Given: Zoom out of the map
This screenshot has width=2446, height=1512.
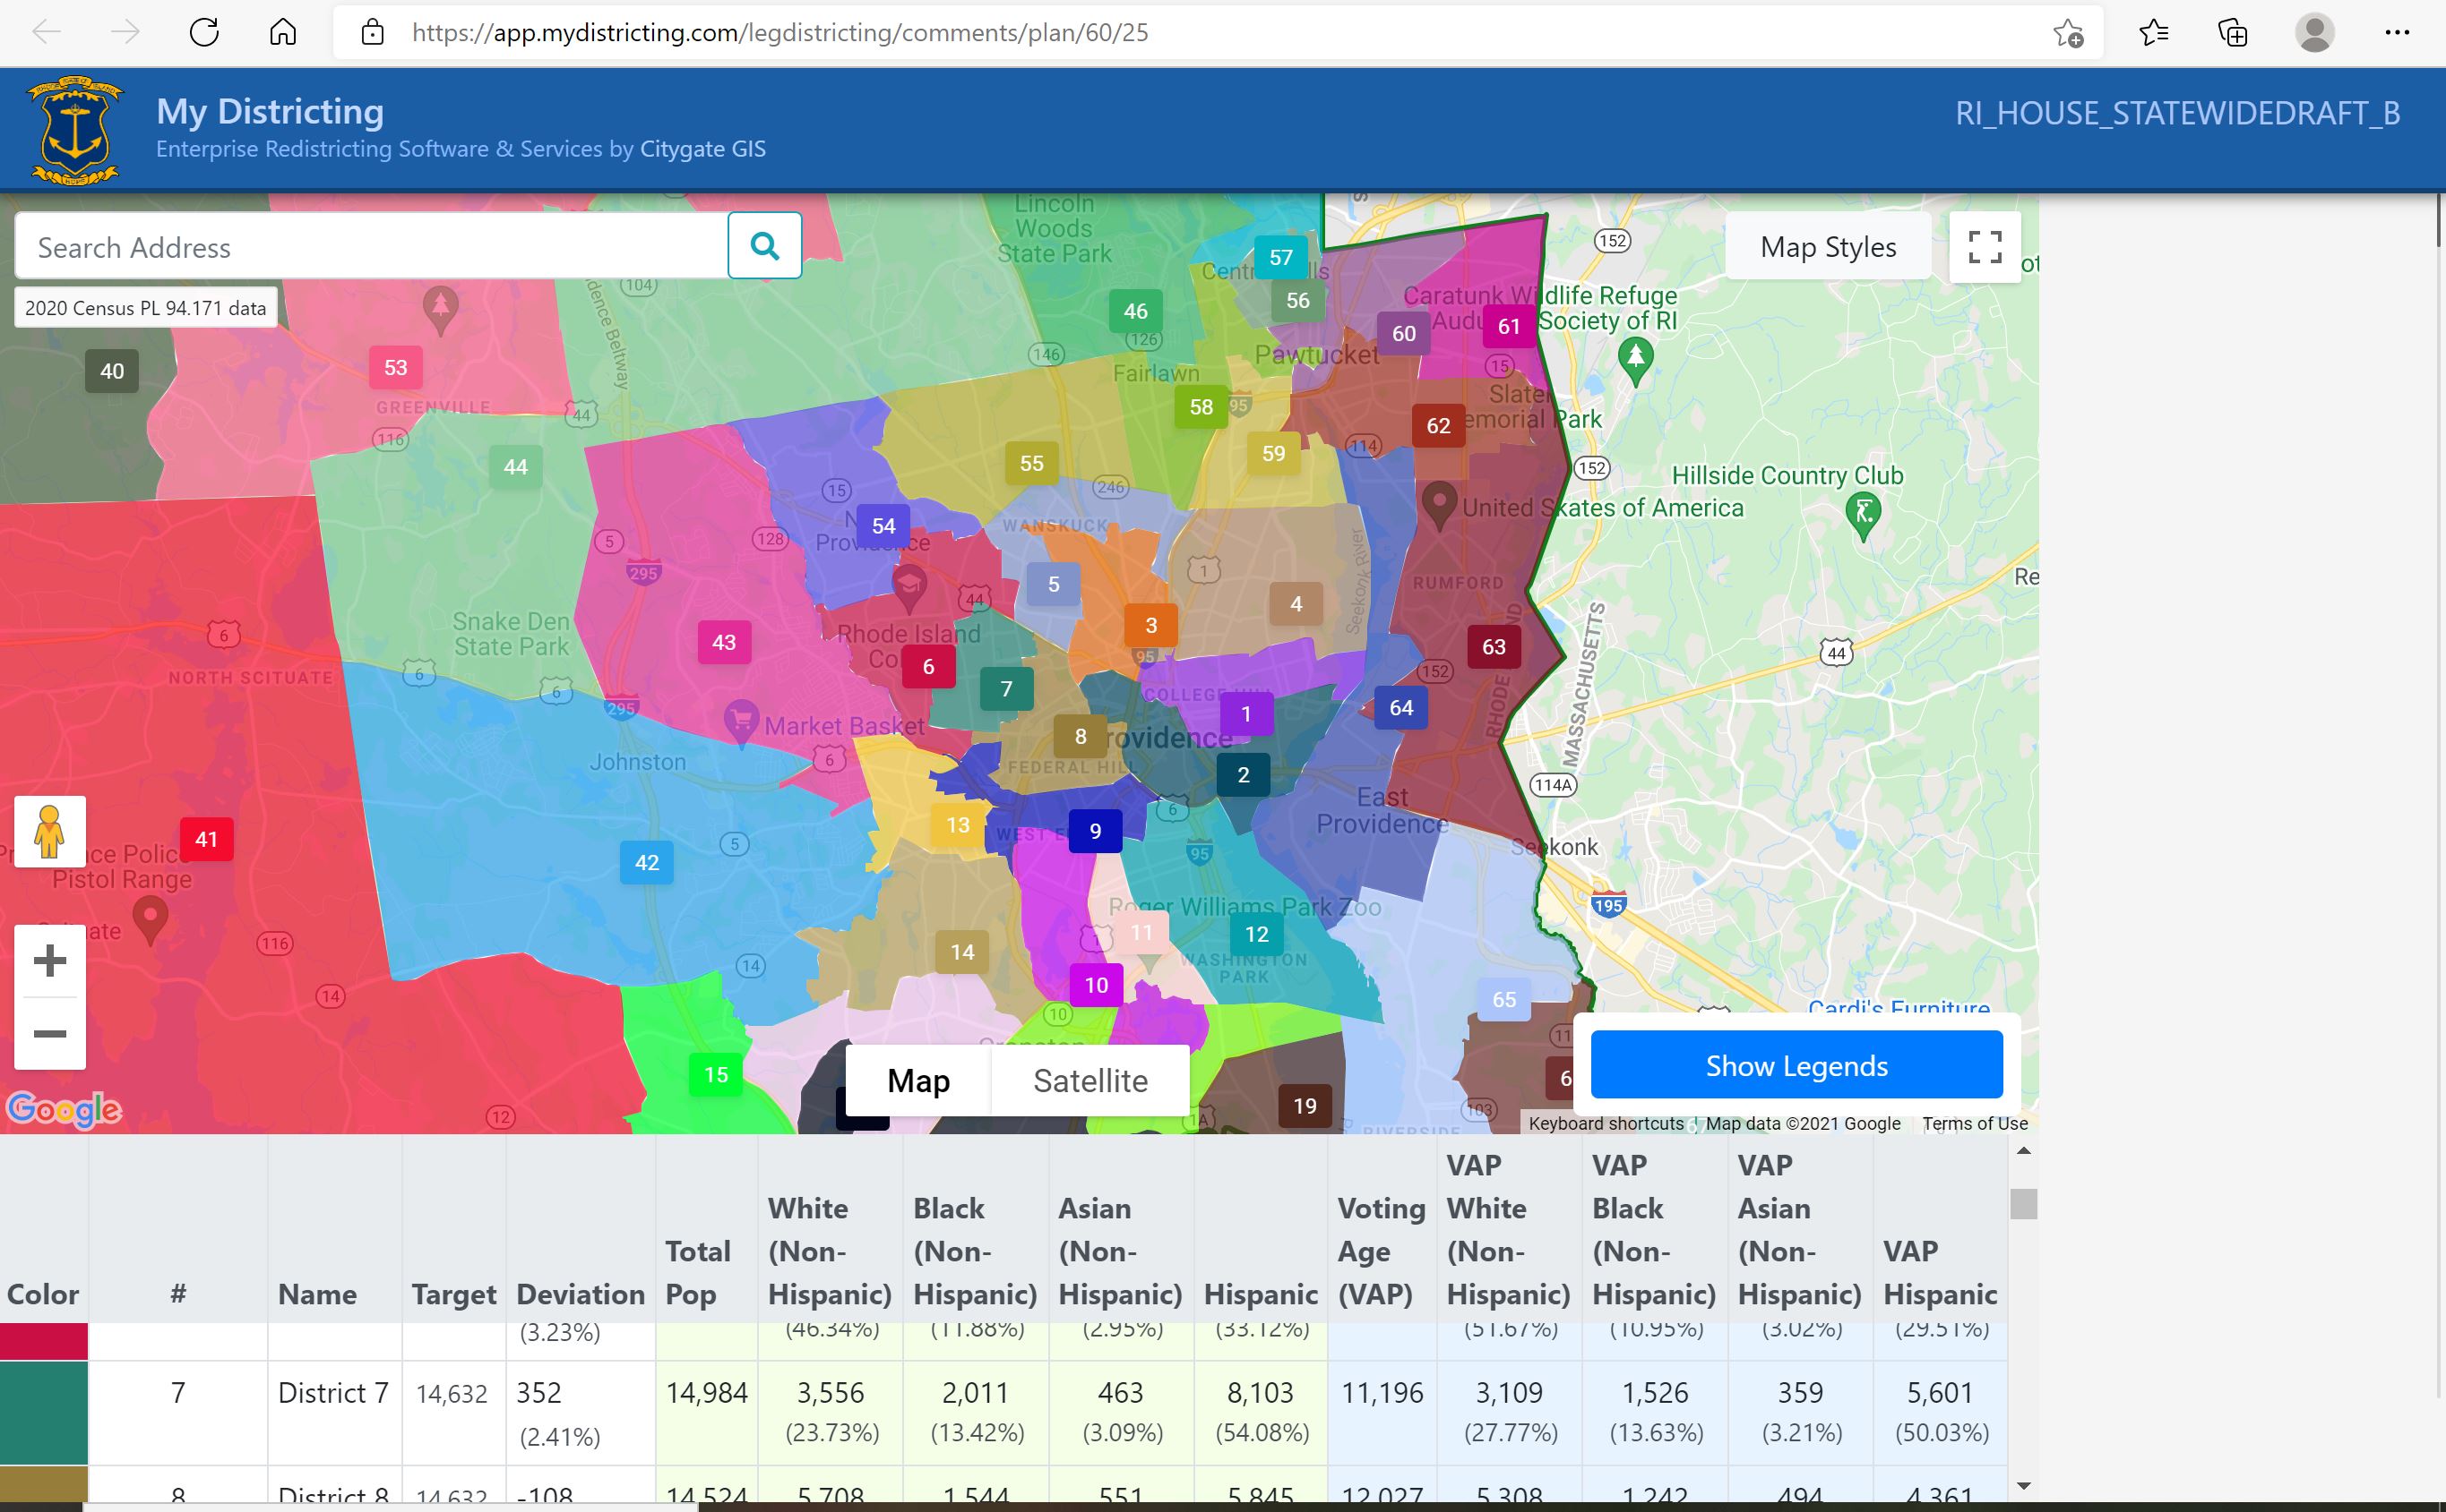Looking at the screenshot, I should [x=49, y=1036].
